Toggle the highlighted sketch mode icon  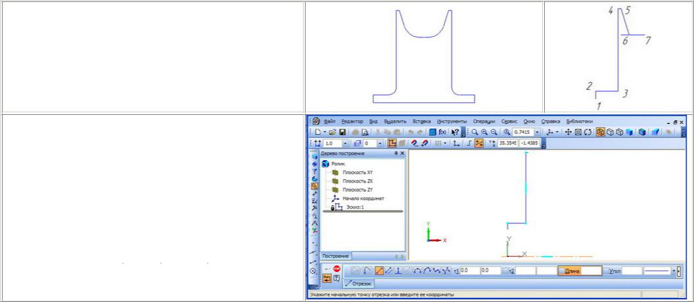pos(392,143)
